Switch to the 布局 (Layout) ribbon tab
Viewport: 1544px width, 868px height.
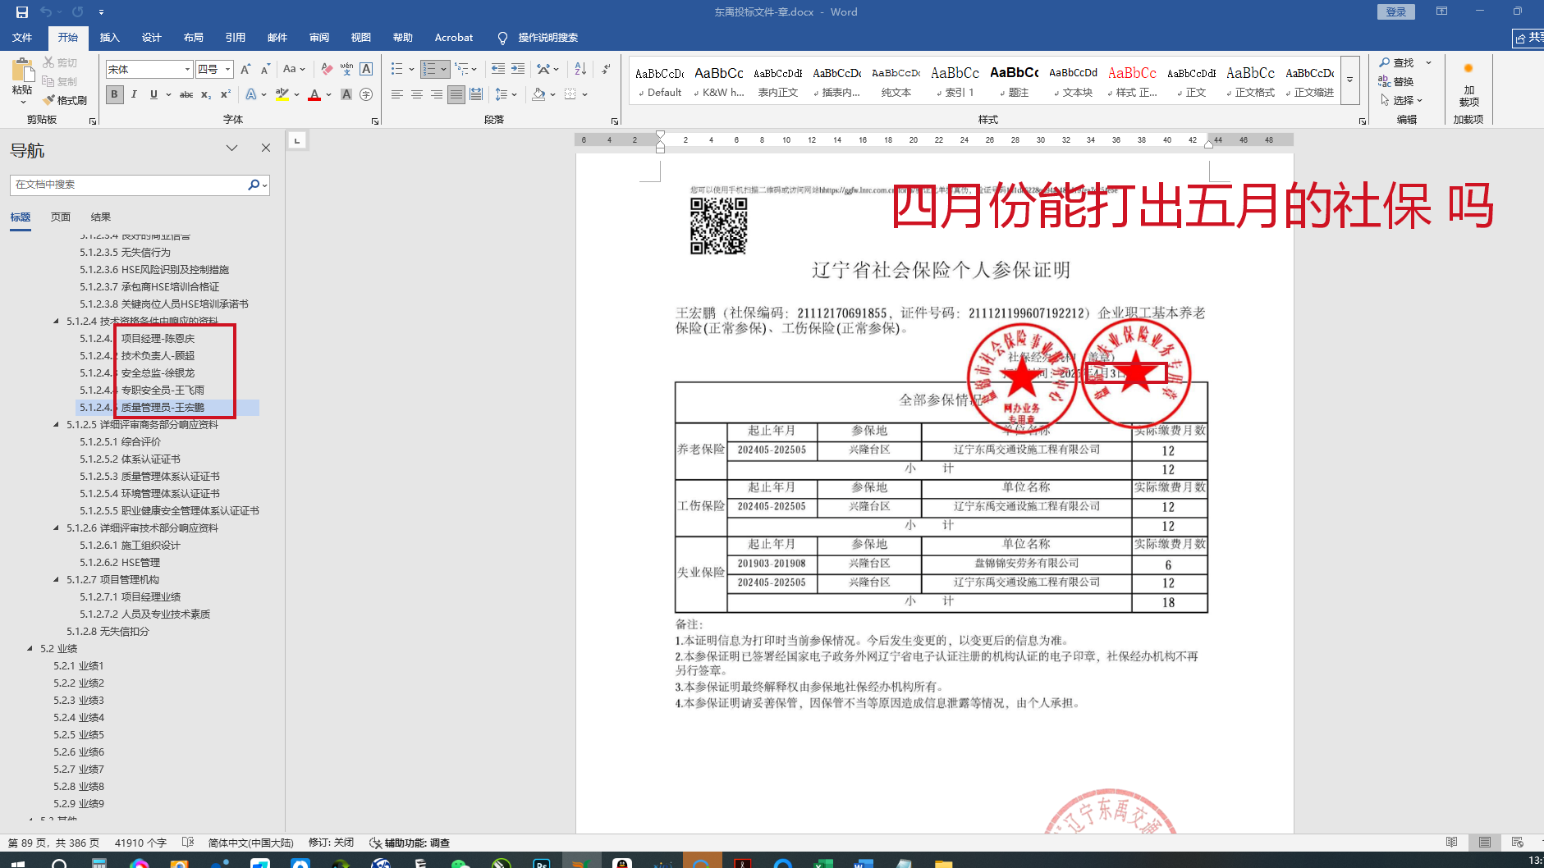(193, 38)
